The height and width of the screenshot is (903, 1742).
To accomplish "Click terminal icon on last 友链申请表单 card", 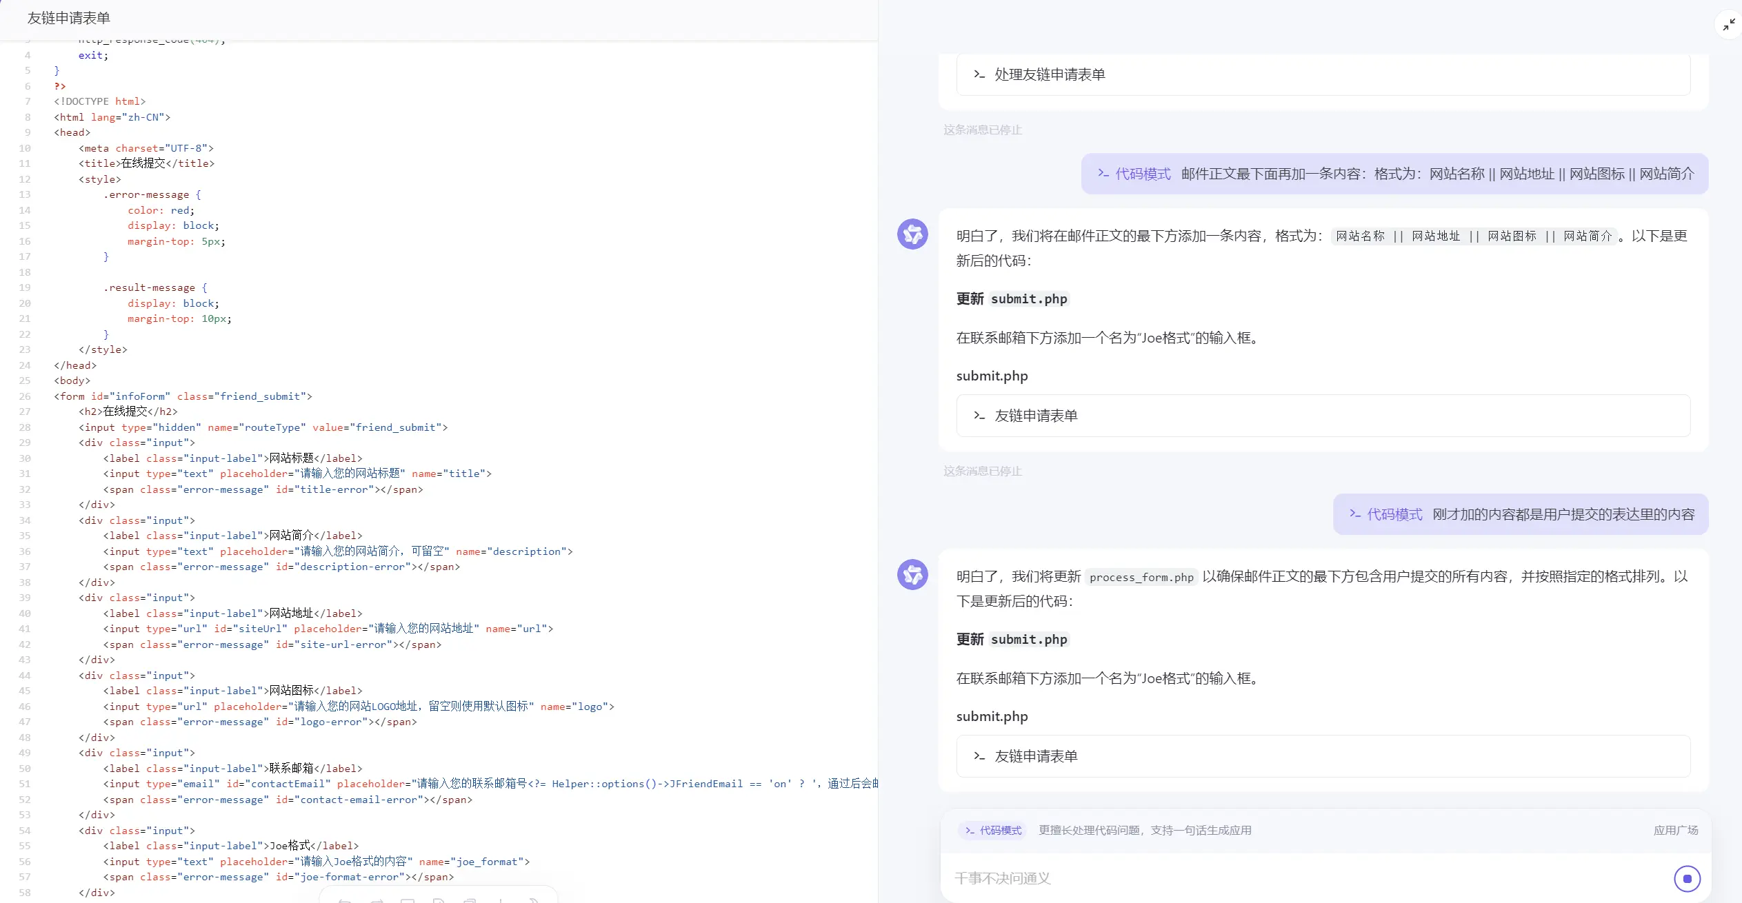I will (x=979, y=756).
